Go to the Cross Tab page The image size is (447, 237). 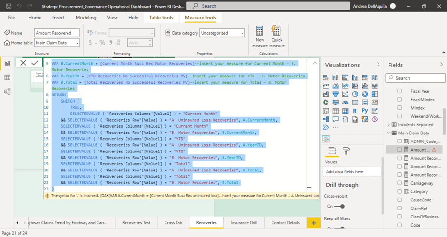point(173,223)
